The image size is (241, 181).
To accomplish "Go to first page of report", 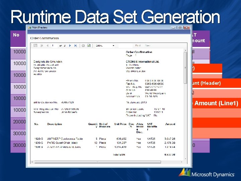I will pyautogui.click(x=42, y=46).
